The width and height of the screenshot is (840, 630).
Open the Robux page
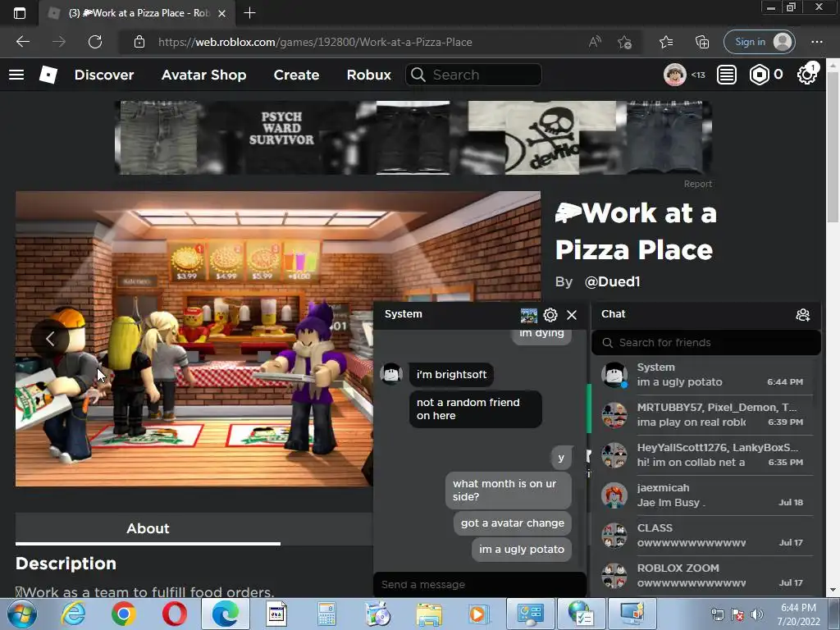(368, 75)
